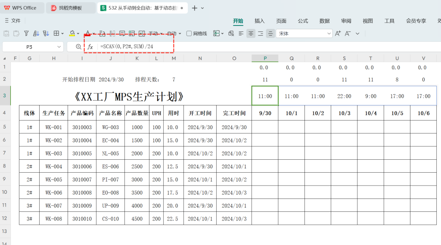The width and height of the screenshot is (441, 245).
Task: Decrease font size with A- icon
Action: click(348, 34)
